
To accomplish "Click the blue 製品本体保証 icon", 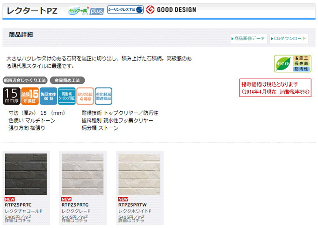I will [x=48, y=96].
